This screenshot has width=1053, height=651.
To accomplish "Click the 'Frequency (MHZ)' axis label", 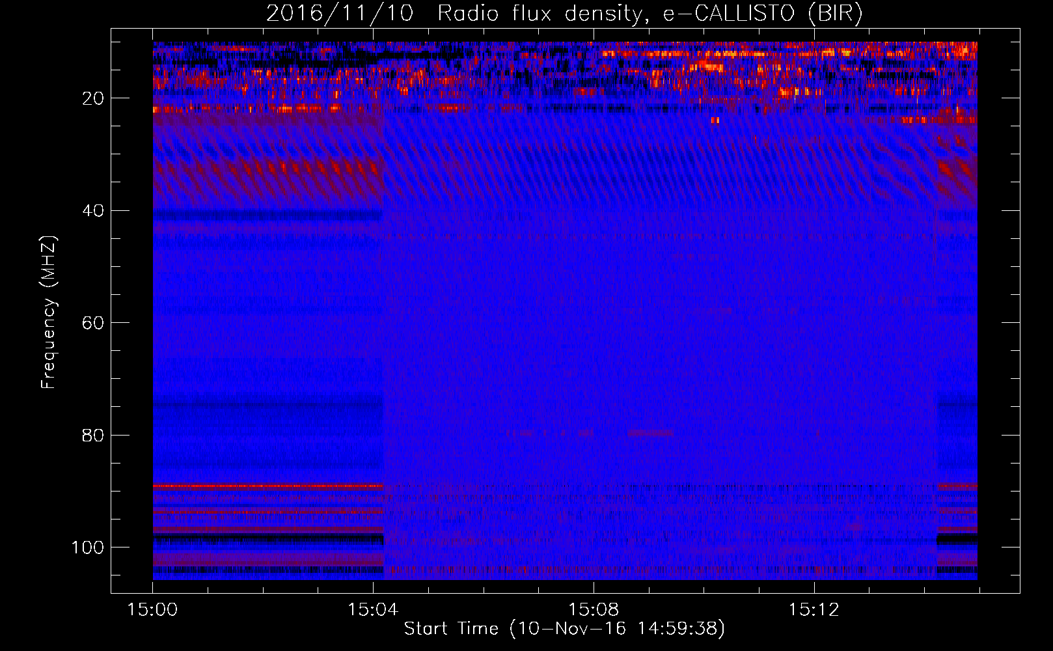I will click(49, 312).
